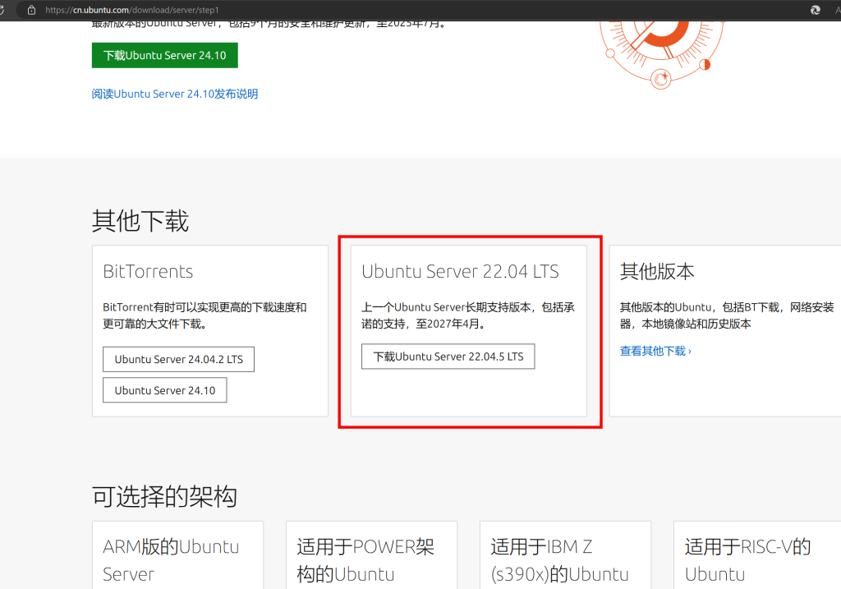
Task: Click the BitTorrents card heading
Action: (x=148, y=271)
